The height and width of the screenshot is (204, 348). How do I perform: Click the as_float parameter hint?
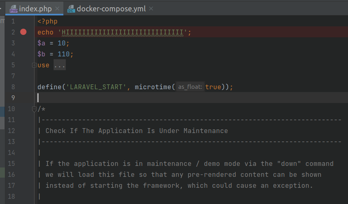point(190,87)
